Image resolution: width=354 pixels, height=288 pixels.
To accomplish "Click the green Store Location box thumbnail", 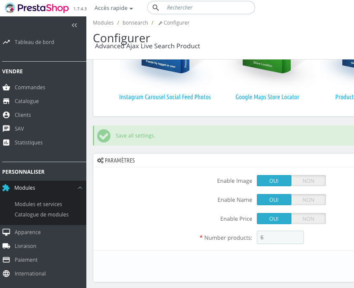I will point(267,66).
